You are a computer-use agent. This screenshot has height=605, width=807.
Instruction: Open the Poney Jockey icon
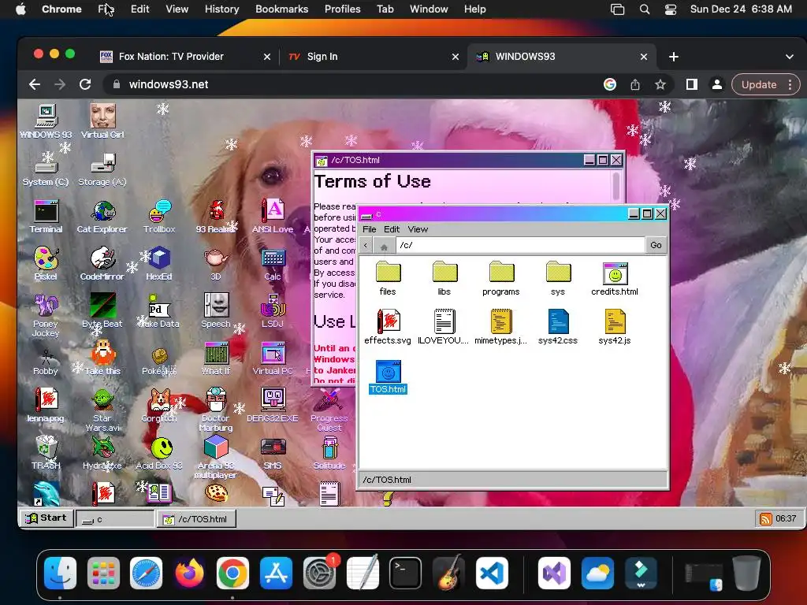pos(46,315)
